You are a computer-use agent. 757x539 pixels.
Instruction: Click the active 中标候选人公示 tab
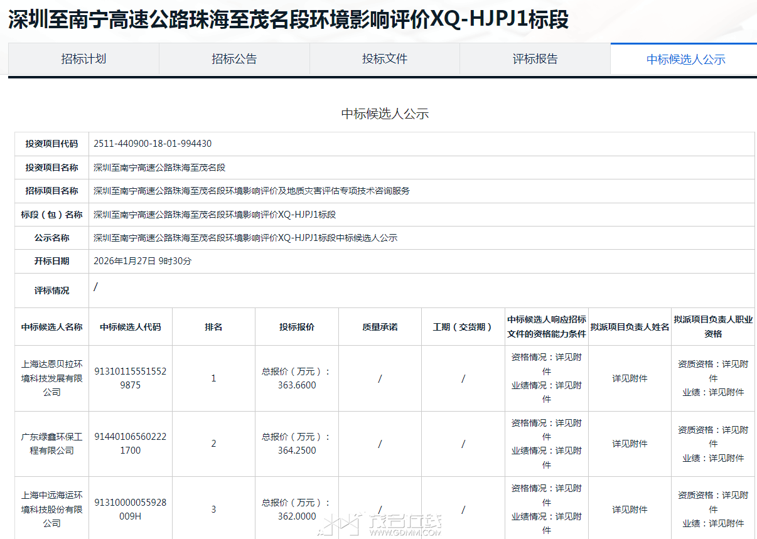(x=685, y=60)
